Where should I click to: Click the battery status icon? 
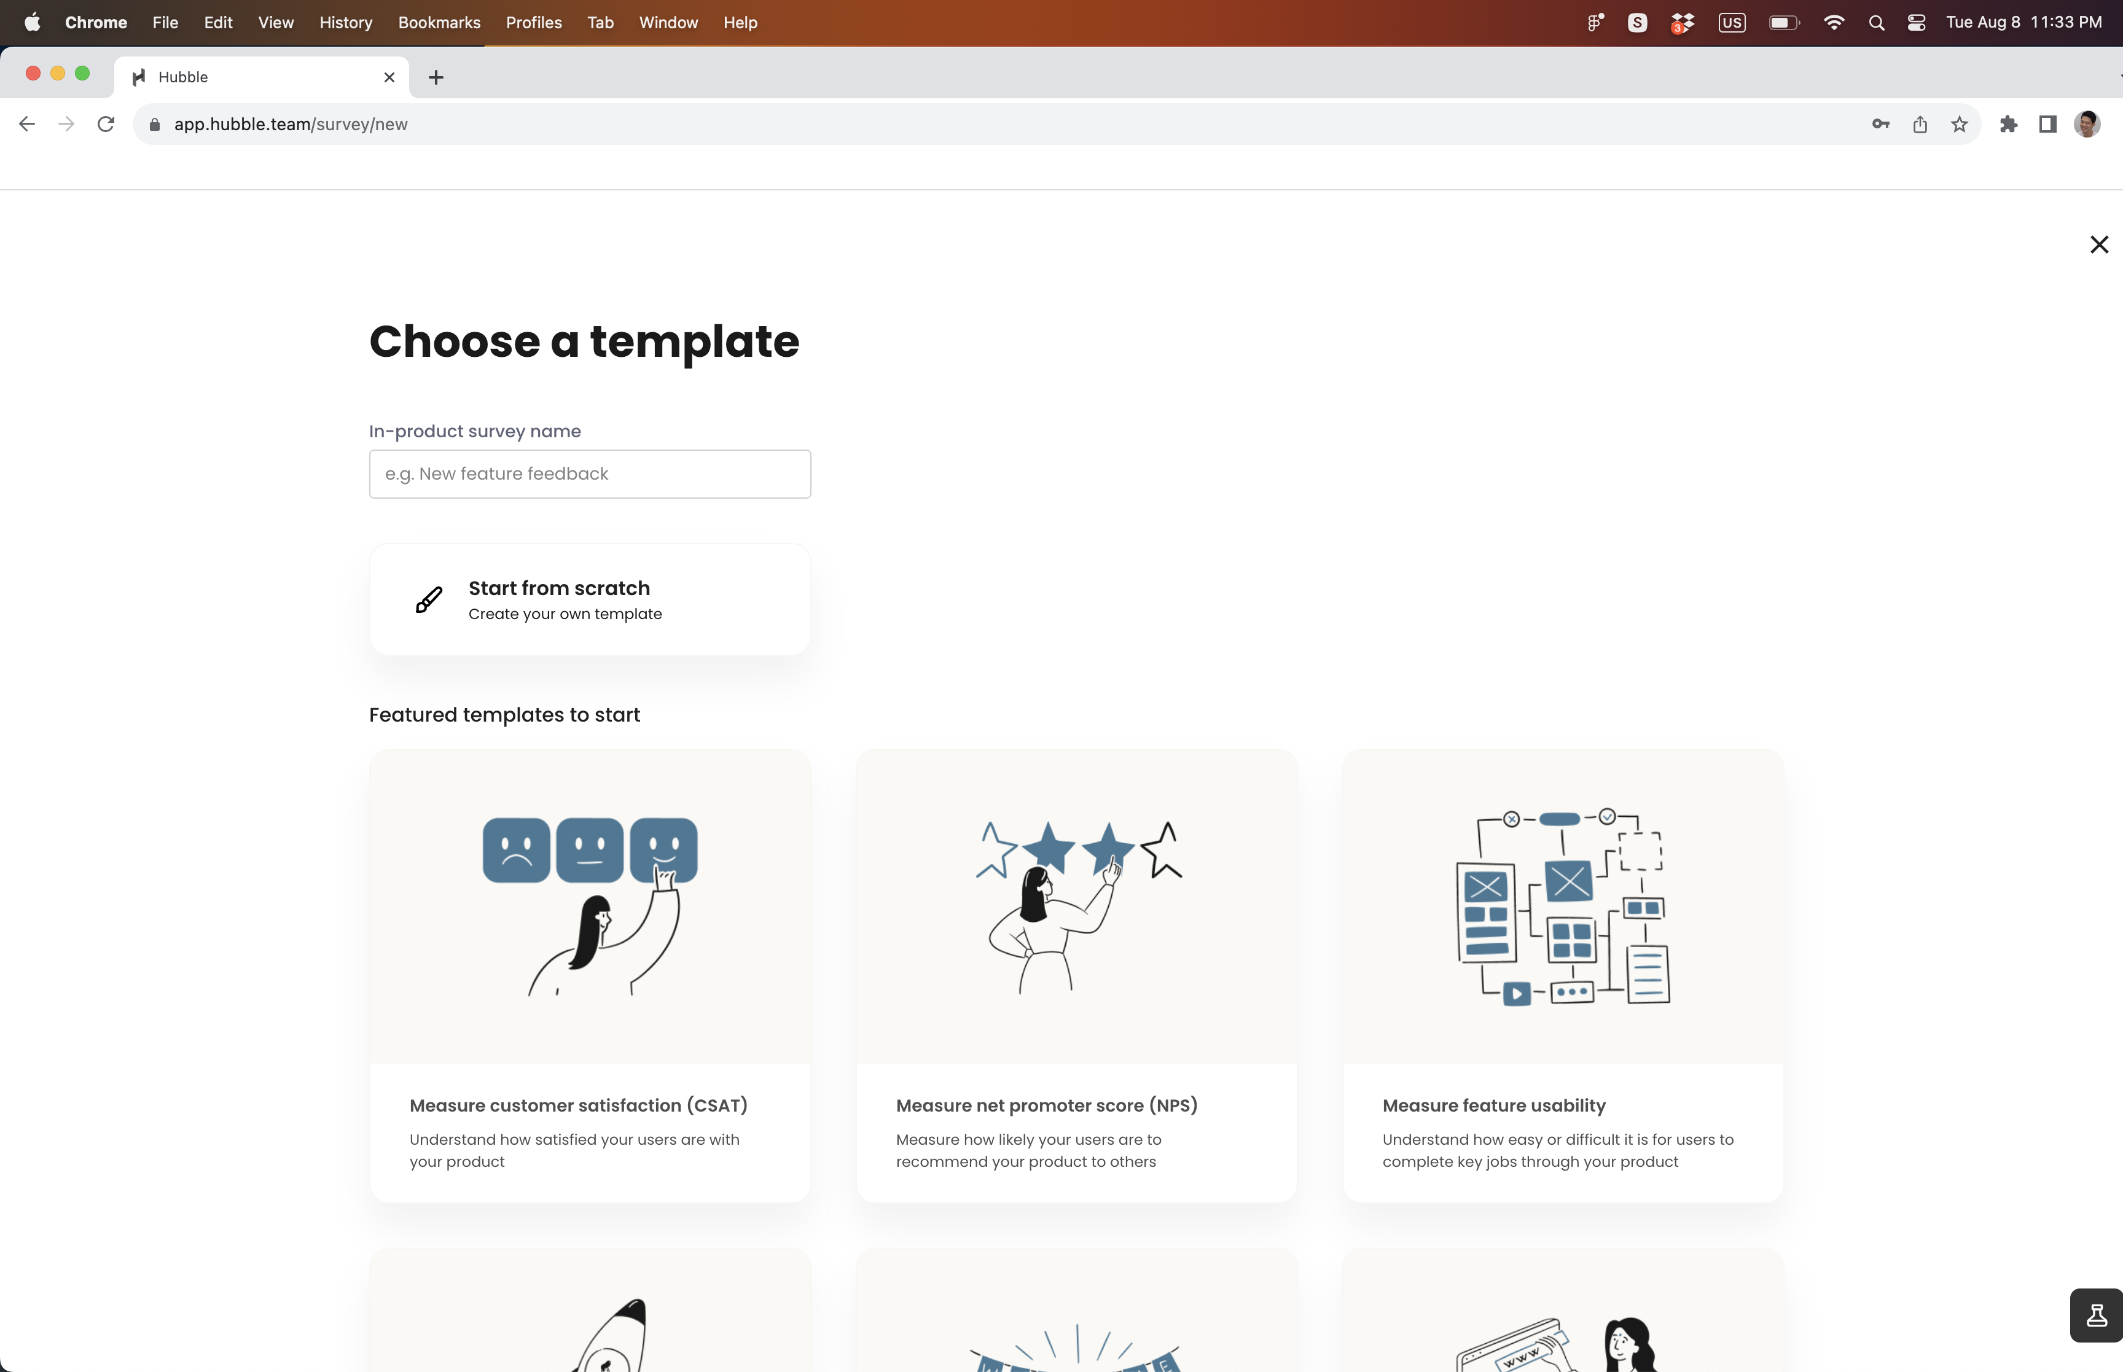coord(1785,22)
